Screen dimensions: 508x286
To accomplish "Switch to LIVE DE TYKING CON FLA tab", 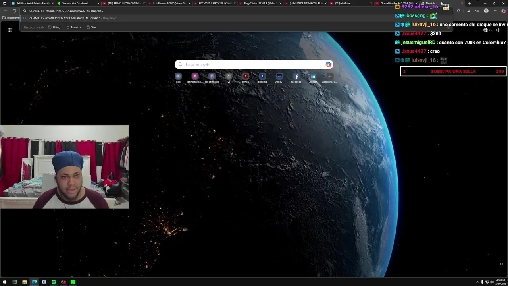I will [x=306, y=3].
